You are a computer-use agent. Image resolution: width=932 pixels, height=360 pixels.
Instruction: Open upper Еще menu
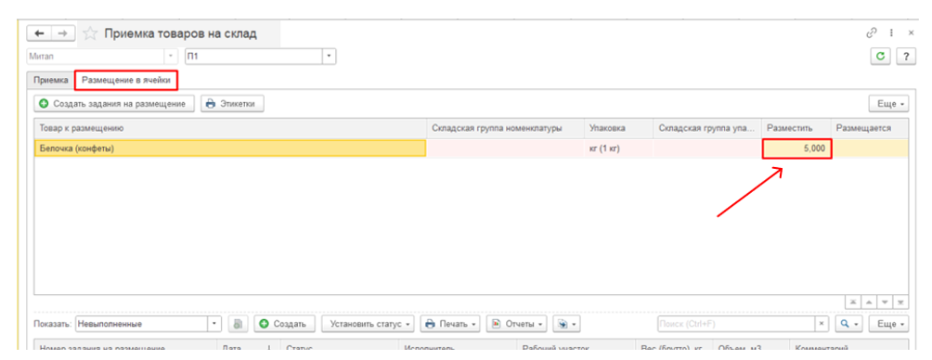coord(888,103)
